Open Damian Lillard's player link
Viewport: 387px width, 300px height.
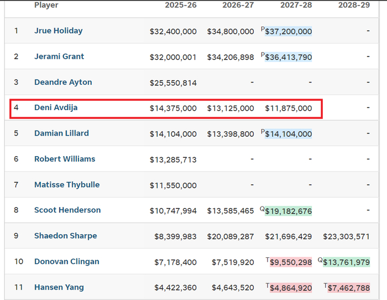61,133
